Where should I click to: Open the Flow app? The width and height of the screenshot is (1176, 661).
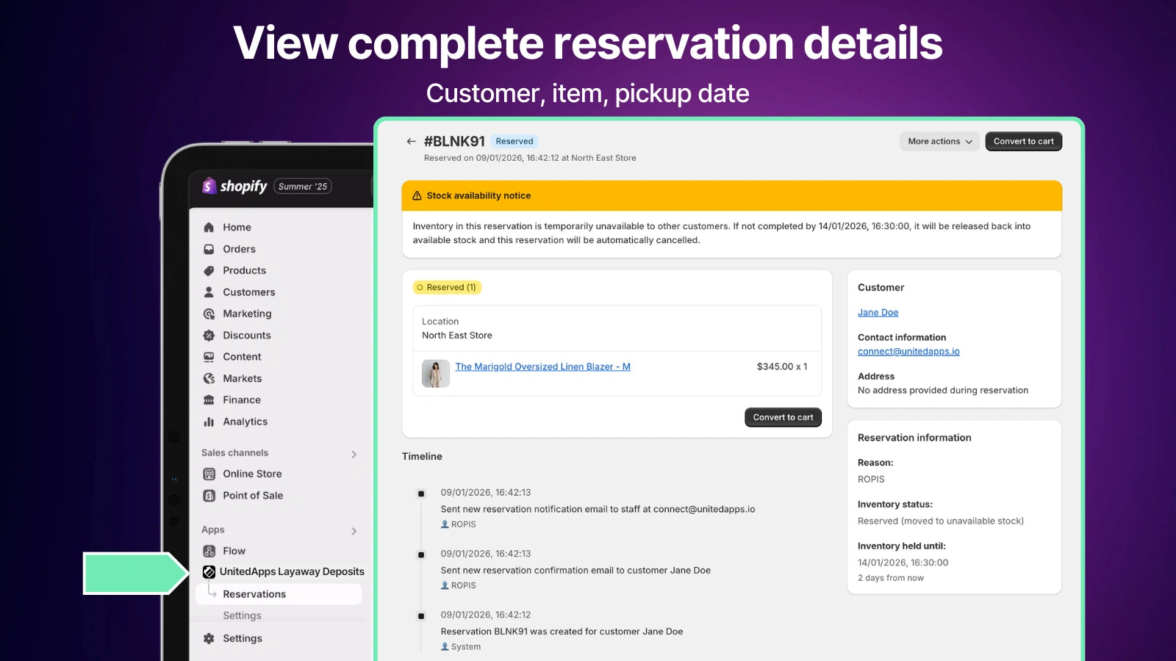tap(234, 551)
